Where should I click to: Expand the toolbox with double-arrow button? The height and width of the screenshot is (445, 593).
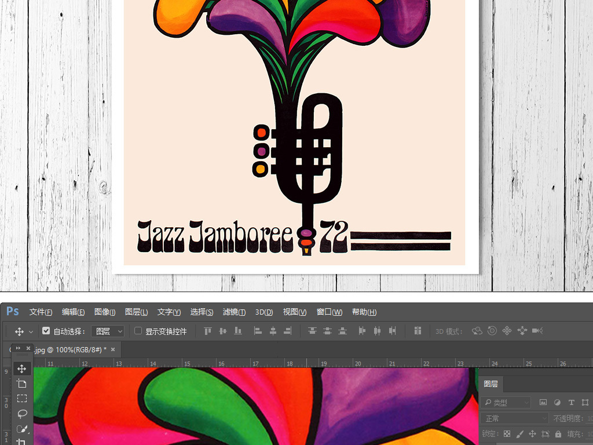(18, 348)
